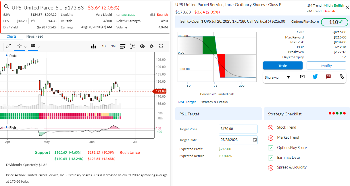The image size is (350, 186).
Task: Share the trade on StockTwits
Action: click(x=328, y=77)
